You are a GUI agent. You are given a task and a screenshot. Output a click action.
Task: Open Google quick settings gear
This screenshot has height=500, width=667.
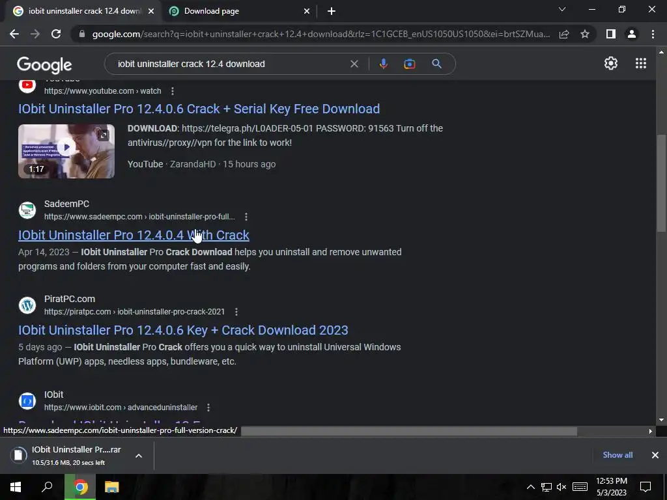point(611,63)
